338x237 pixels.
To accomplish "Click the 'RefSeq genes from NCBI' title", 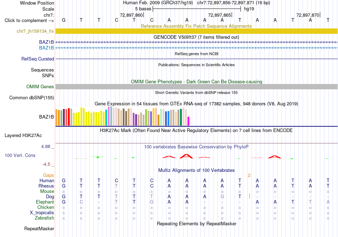I will click(x=196, y=54).
